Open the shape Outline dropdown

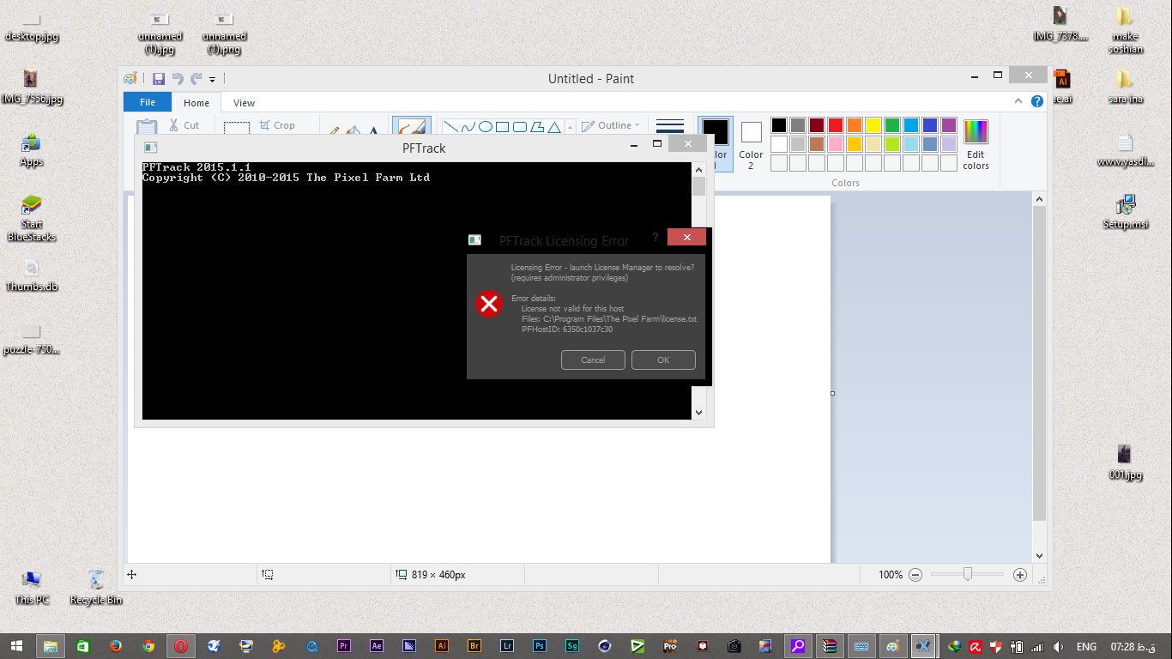(611, 125)
